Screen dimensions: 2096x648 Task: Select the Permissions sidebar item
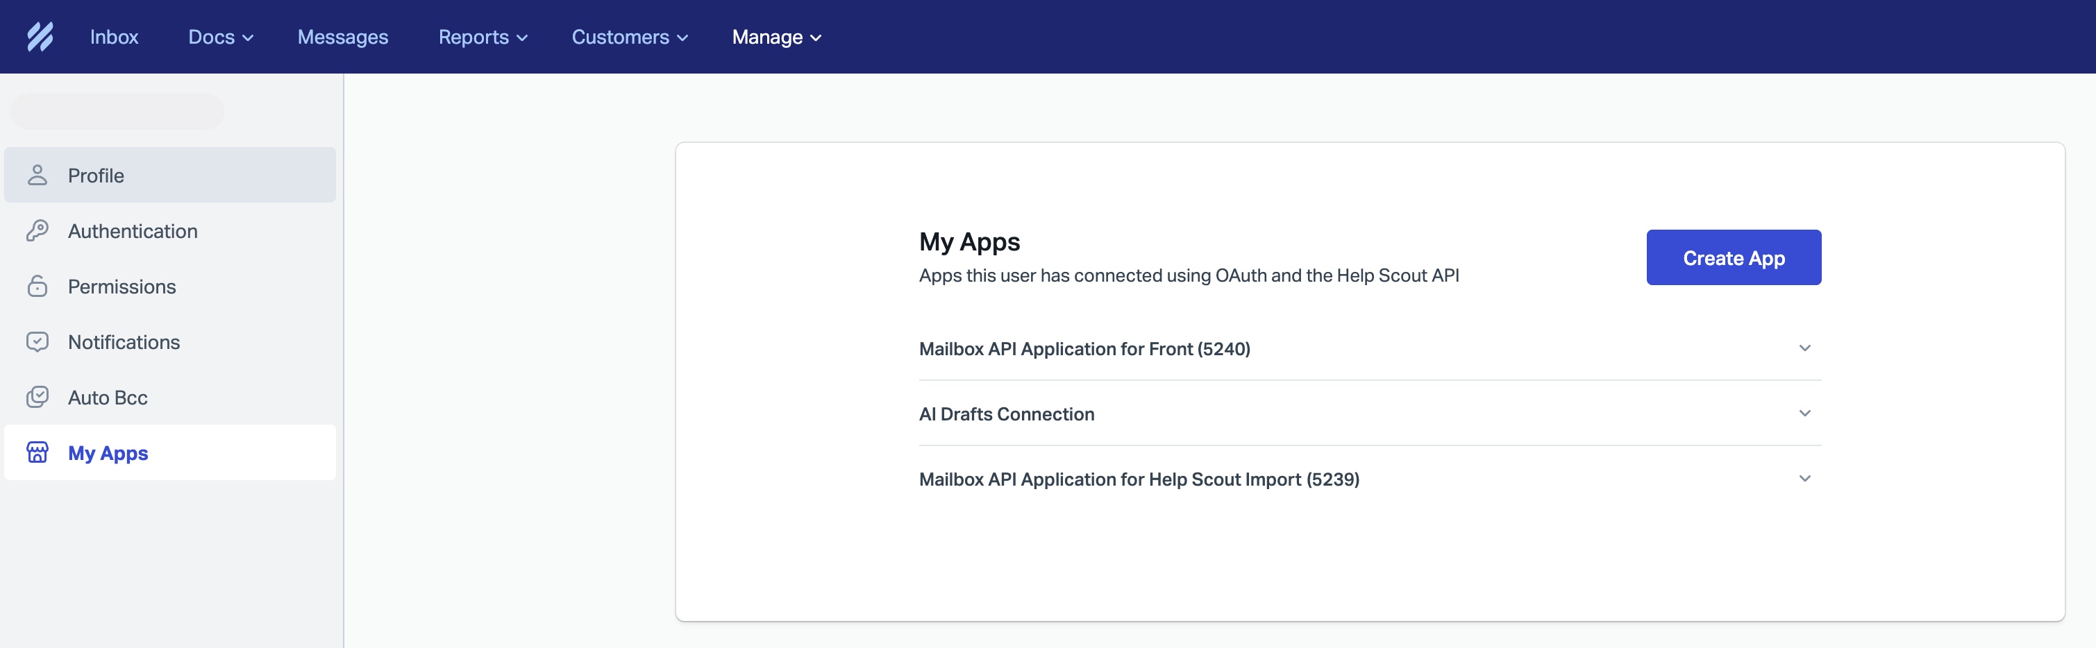click(x=122, y=287)
